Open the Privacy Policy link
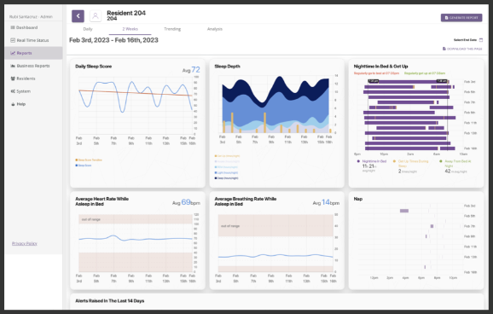This screenshot has width=493, height=314. coord(25,243)
